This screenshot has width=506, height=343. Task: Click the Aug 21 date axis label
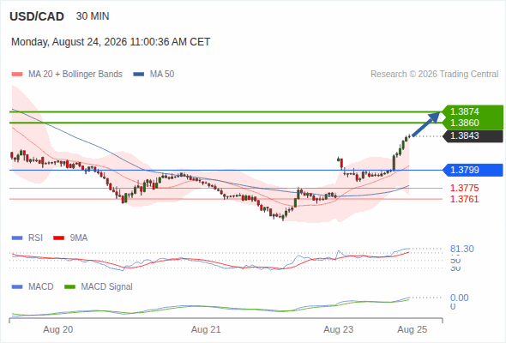point(206,330)
